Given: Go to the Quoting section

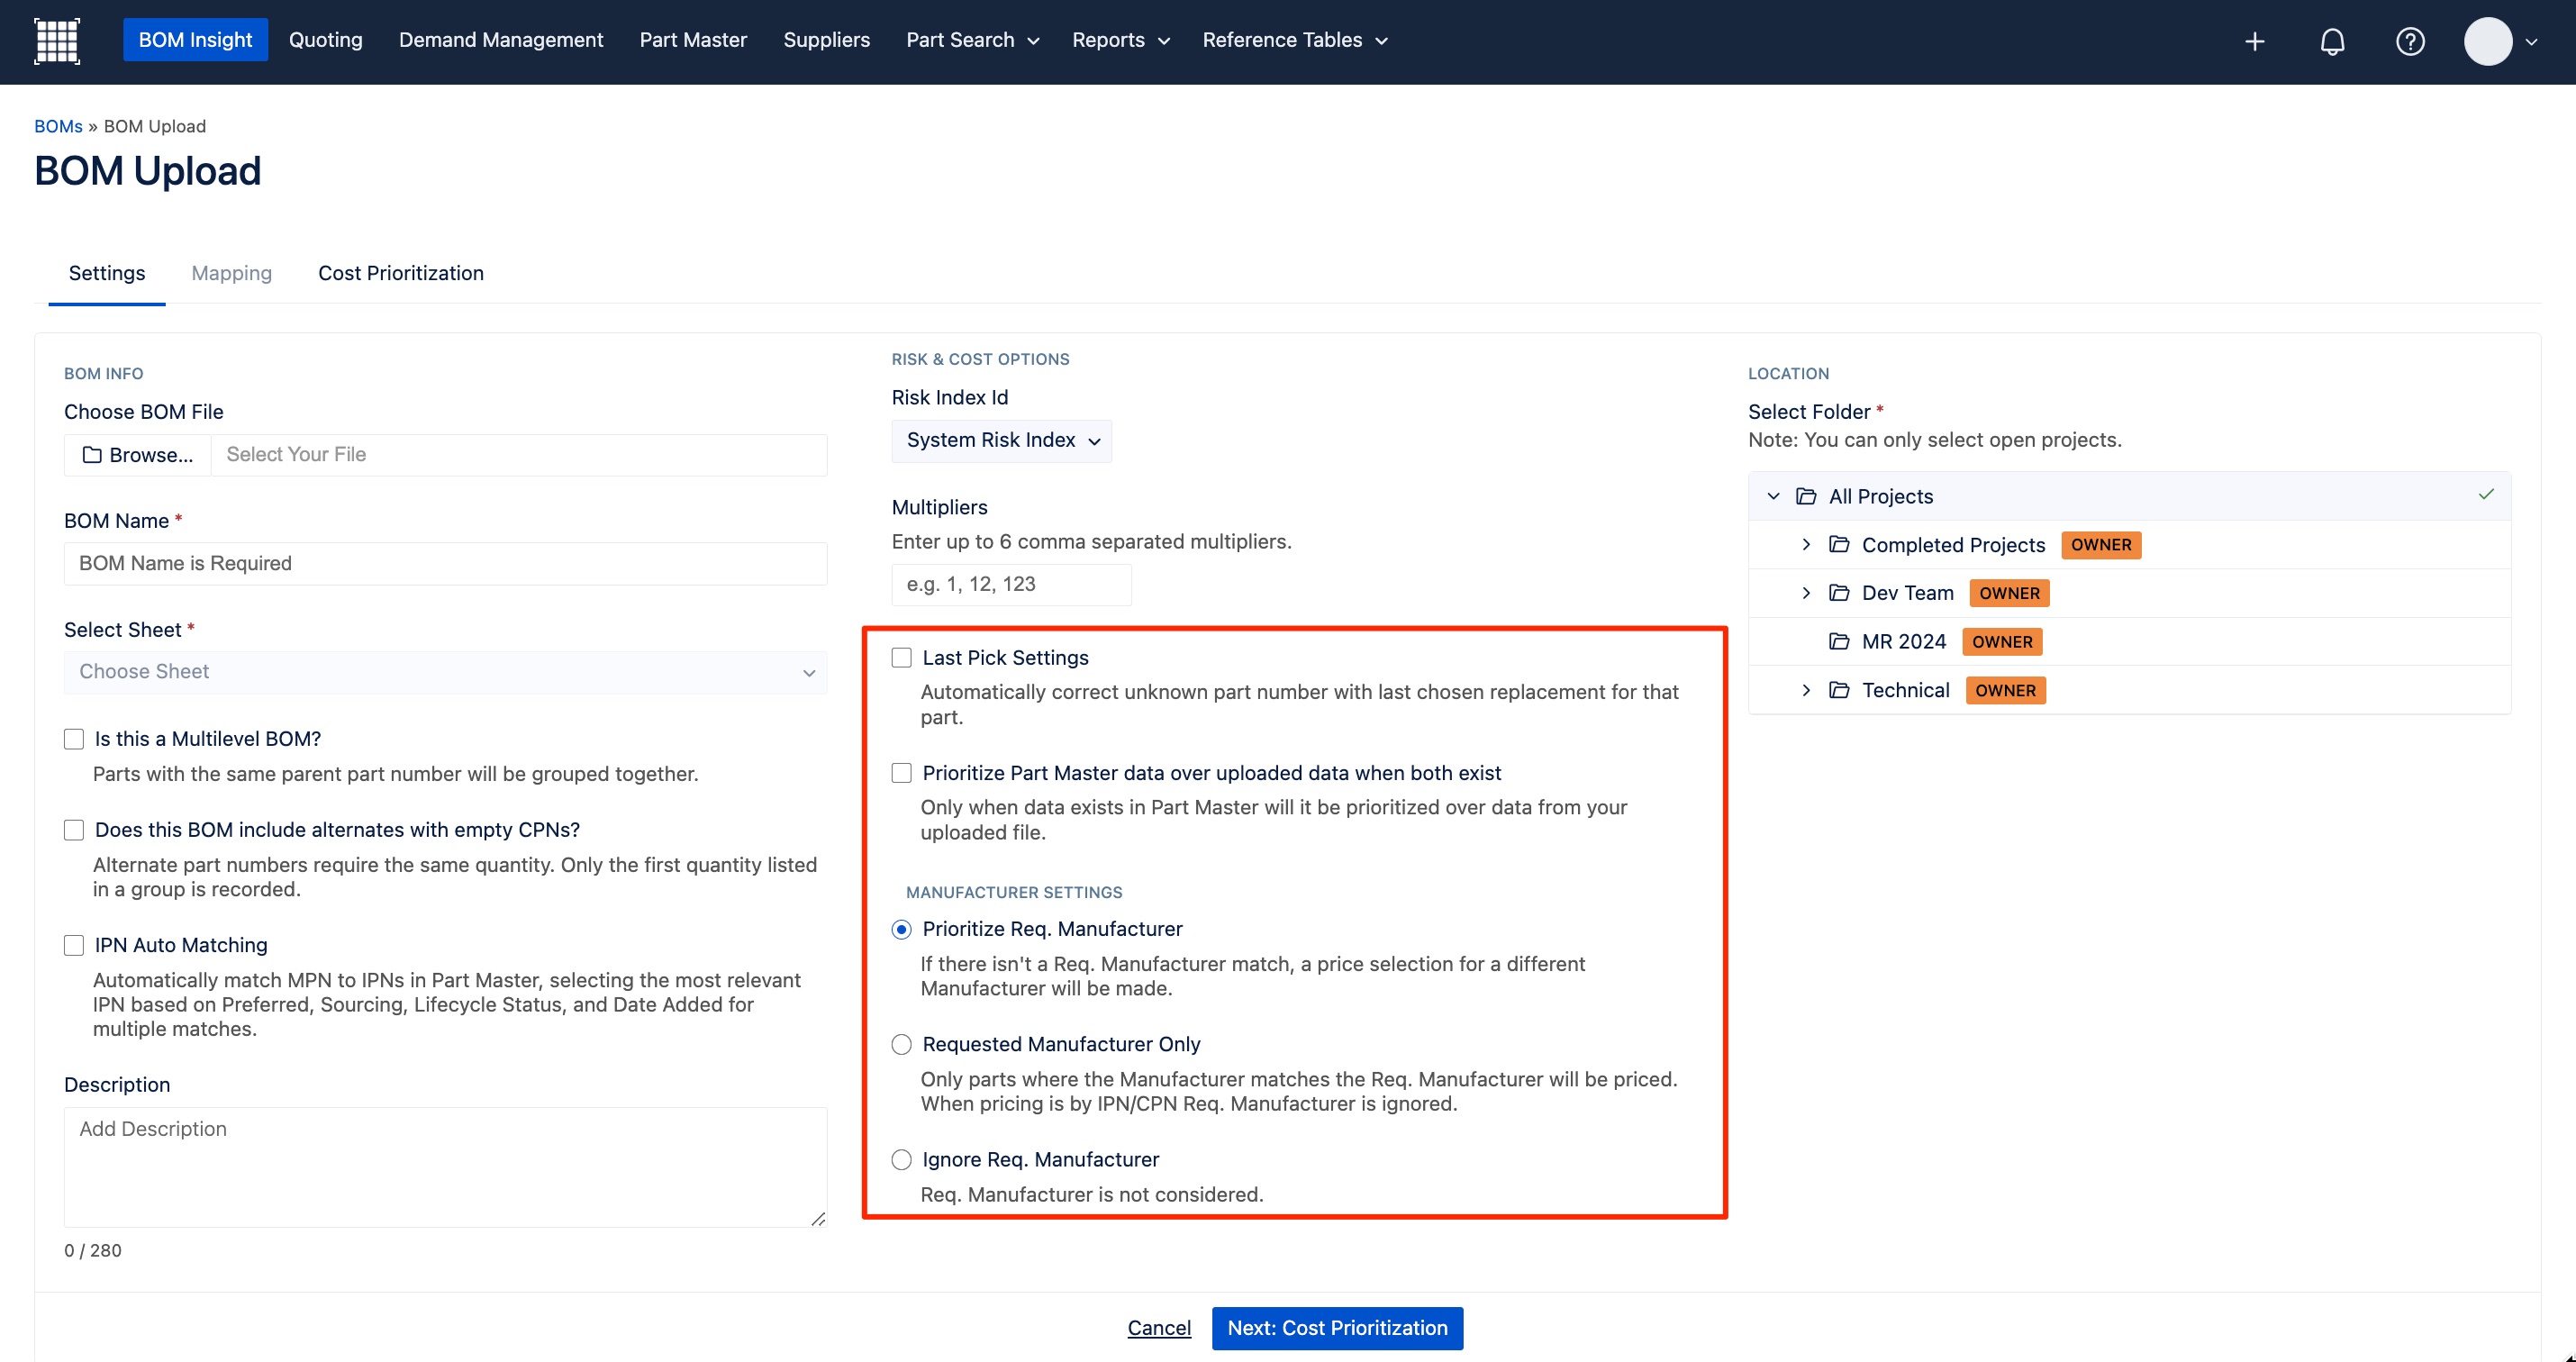Looking at the screenshot, I should (x=326, y=40).
